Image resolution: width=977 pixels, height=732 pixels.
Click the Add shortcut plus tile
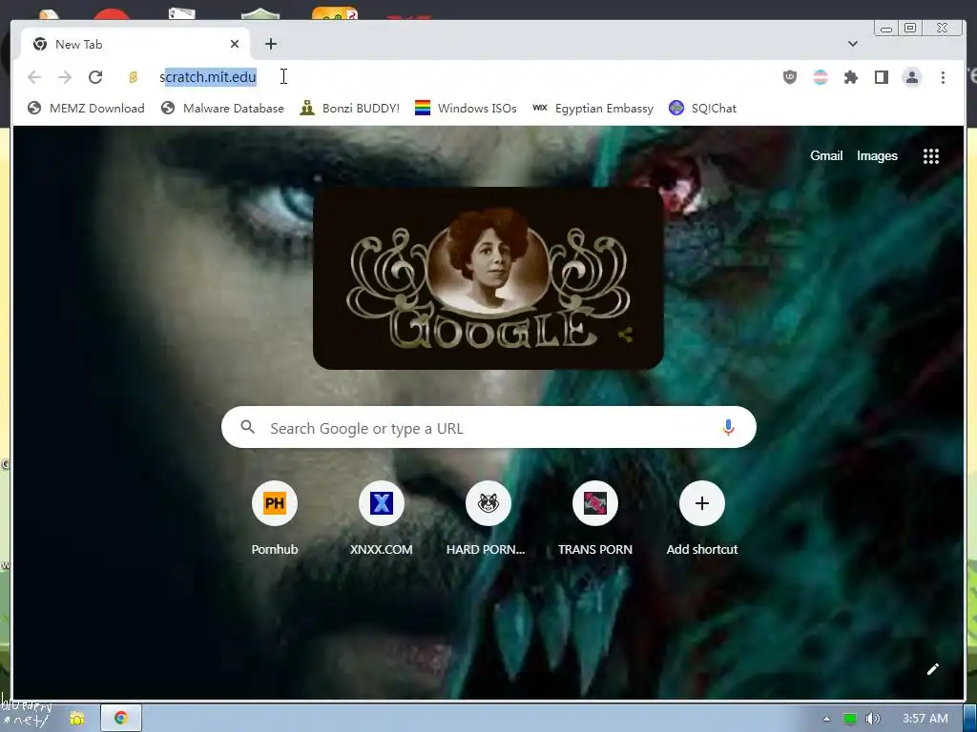point(701,503)
